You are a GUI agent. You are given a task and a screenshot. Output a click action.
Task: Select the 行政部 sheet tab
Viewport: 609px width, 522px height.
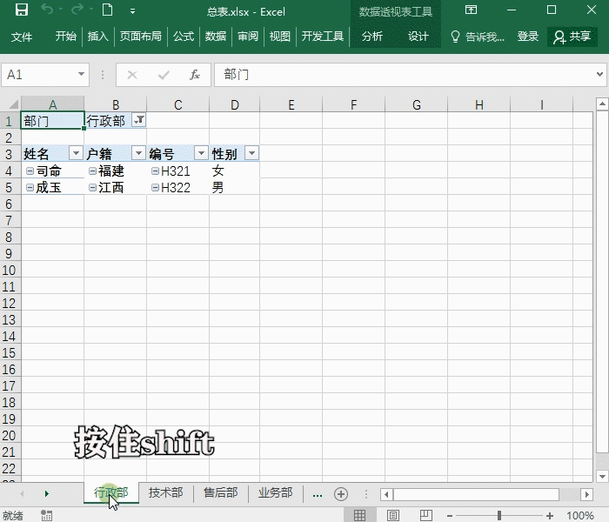pyautogui.click(x=111, y=493)
